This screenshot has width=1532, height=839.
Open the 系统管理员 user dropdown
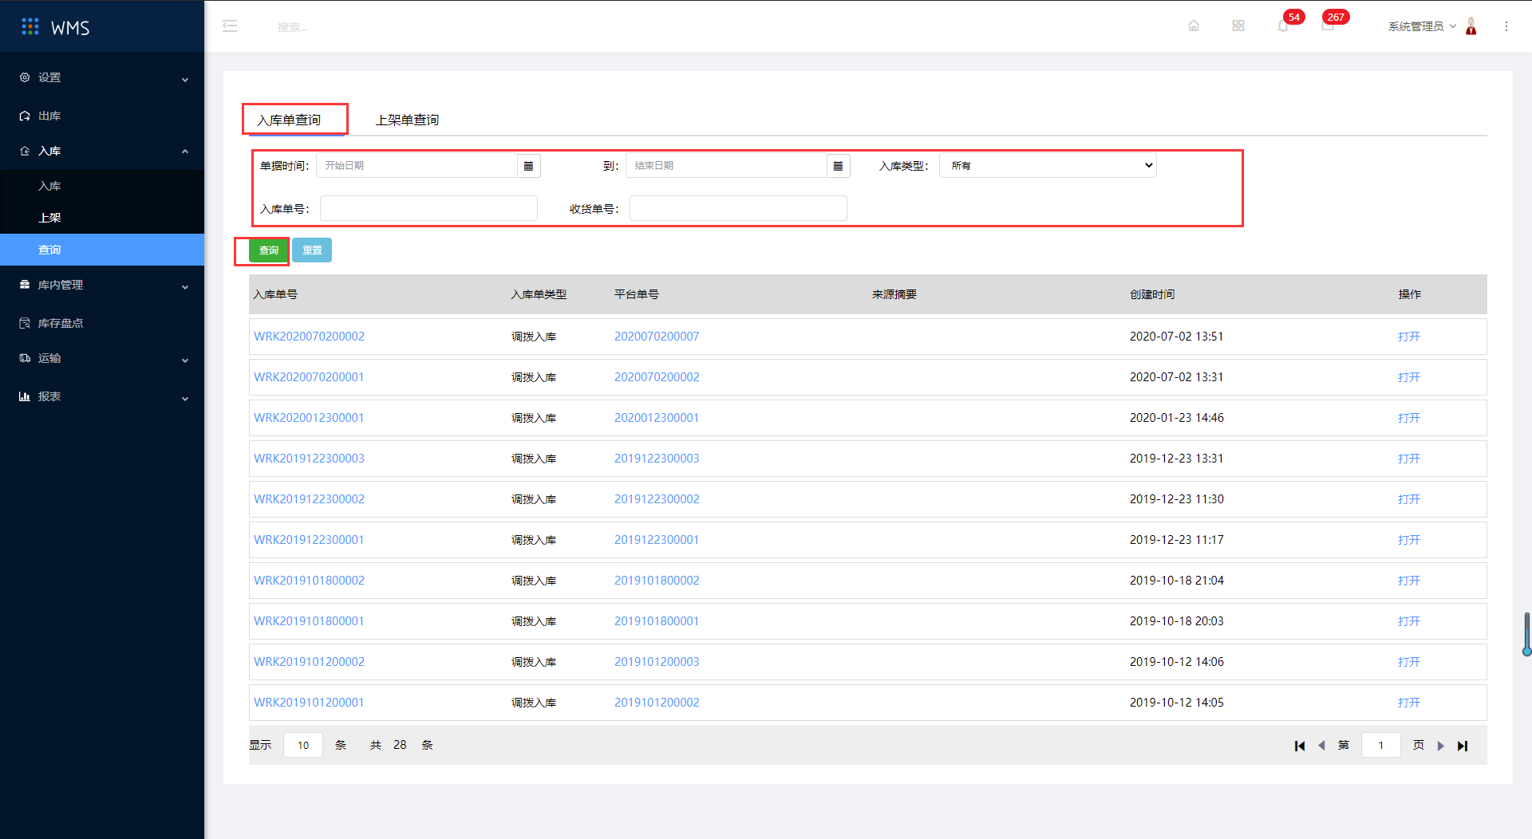(x=1422, y=26)
